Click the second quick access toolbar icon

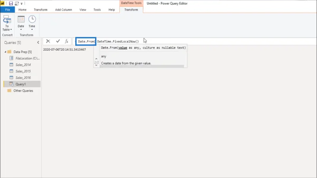17,3
